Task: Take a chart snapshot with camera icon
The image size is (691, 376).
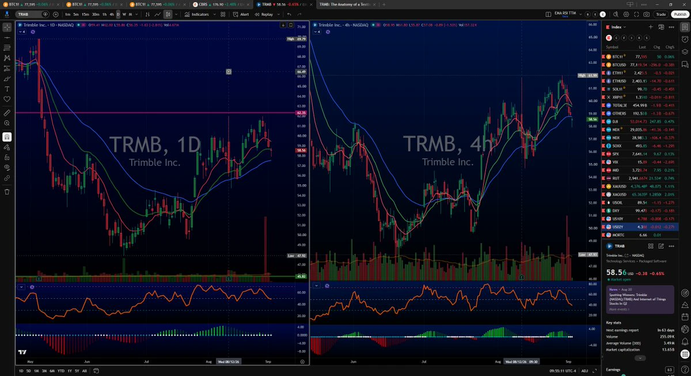Action: click(646, 14)
